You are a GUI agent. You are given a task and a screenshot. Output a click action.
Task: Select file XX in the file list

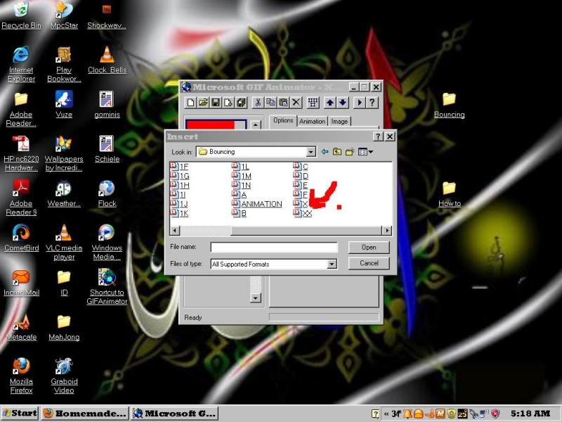[x=303, y=213]
